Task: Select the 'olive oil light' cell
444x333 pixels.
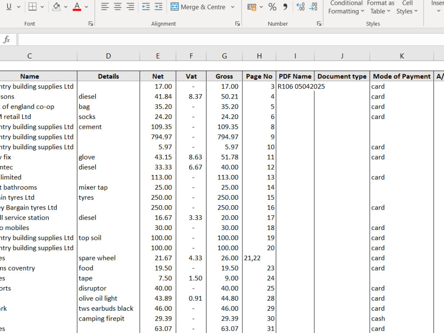Action: click(108, 298)
